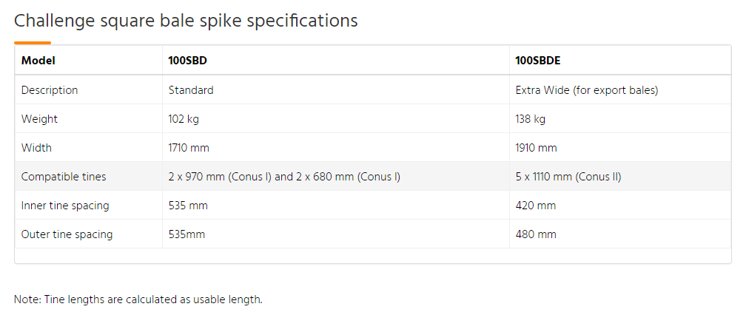Select the 1710 mm width value

pyautogui.click(x=189, y=148)
